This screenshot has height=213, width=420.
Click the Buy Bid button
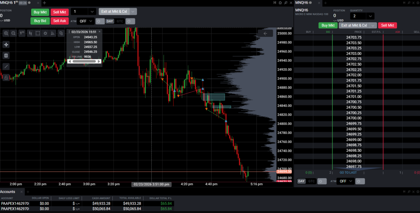click(x=40, y=21)
